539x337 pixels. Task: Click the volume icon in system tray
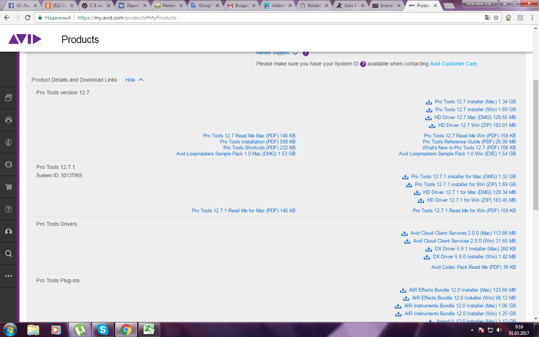coord(499,330)
